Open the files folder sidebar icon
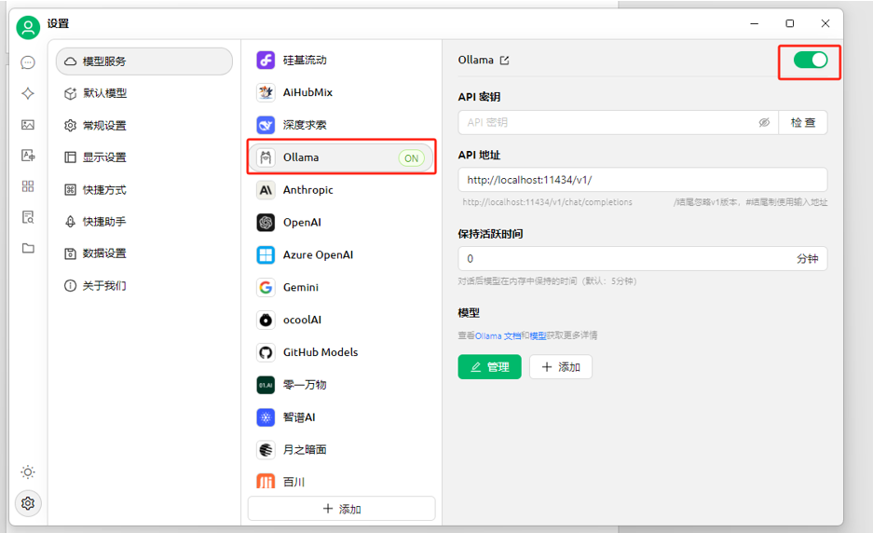The image size is (873, 533). click(28, 248)
